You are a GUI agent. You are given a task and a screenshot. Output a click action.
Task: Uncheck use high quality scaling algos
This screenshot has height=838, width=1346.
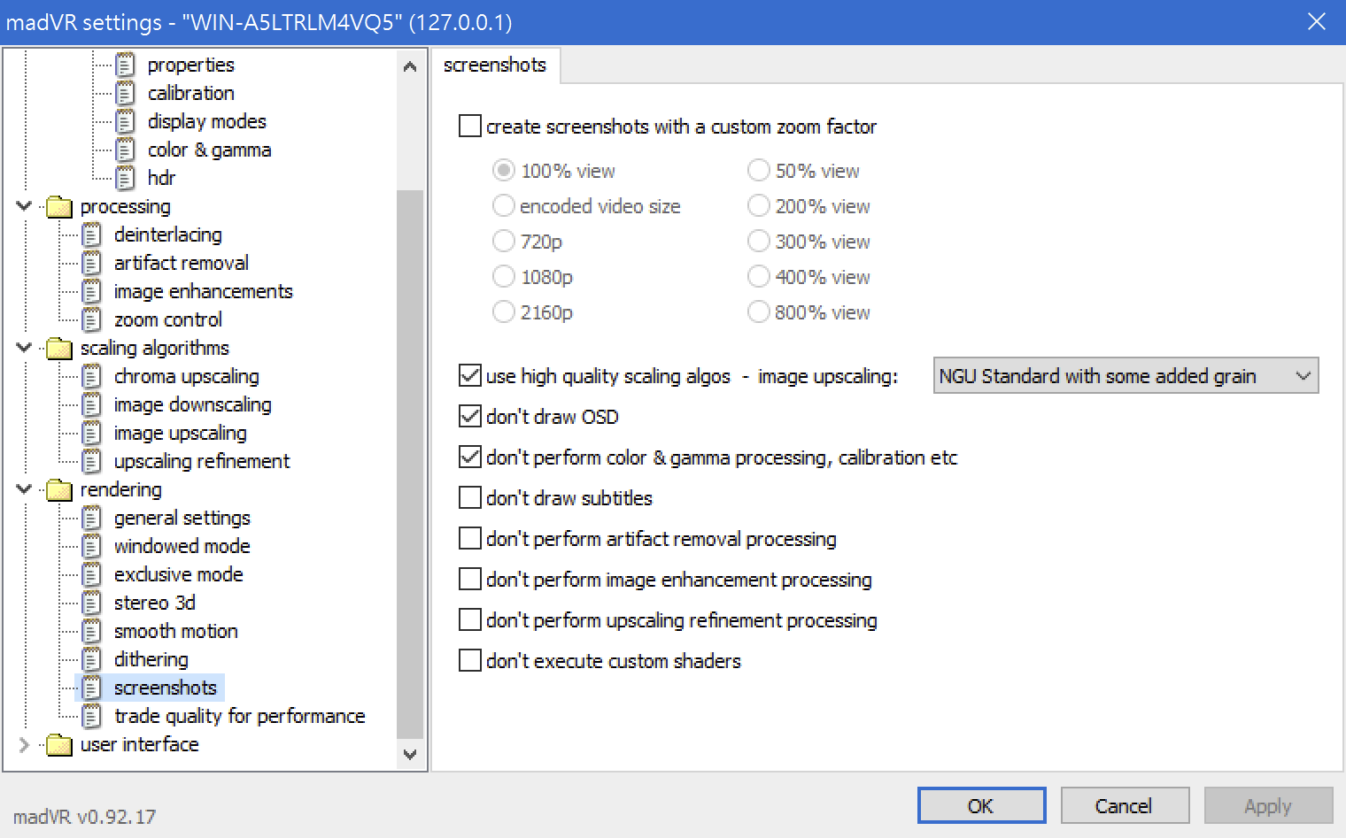point(470,375)
